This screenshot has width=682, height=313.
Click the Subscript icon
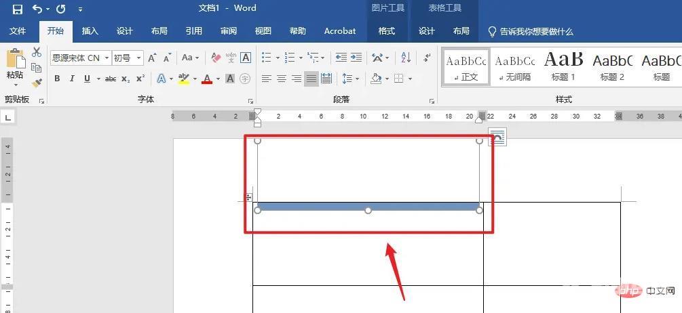[126, 79]
